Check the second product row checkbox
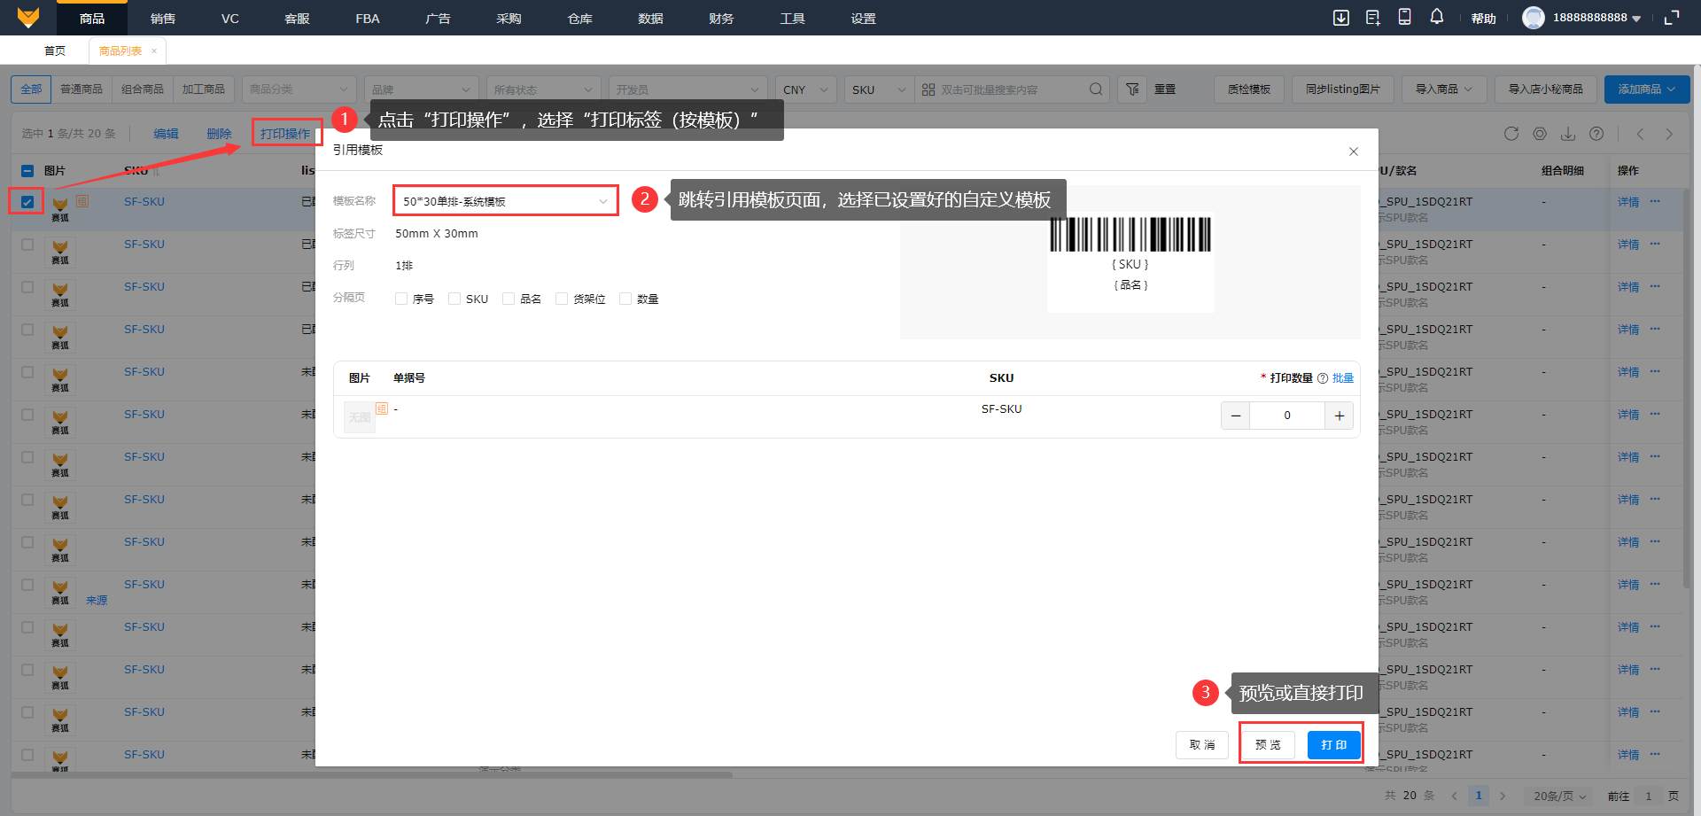 coord(27,245)
